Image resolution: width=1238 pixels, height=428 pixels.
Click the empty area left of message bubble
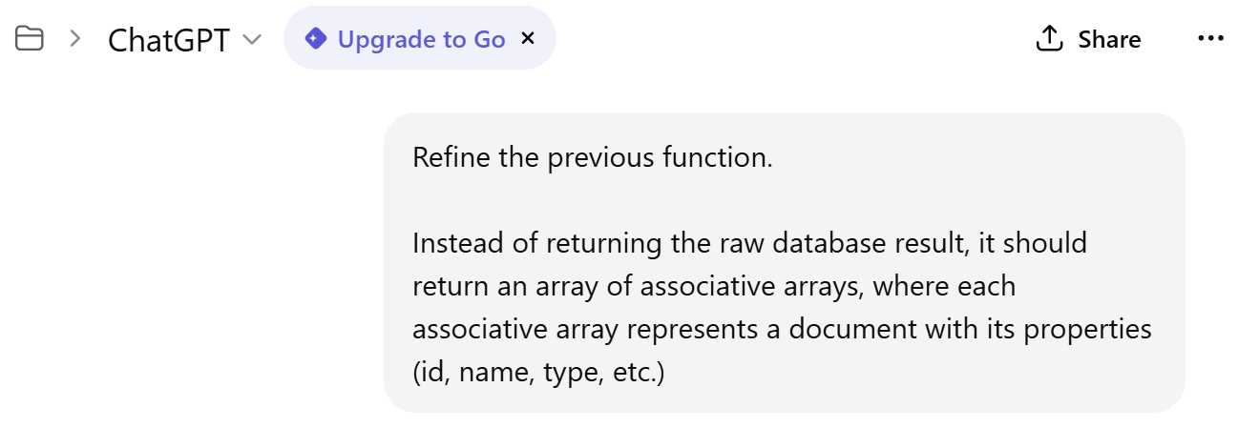pos(191,262)
